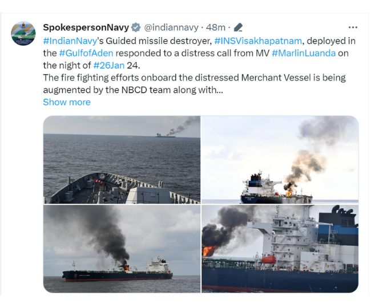Screen dimensions: 371x308
Task: Click the blue verified badge icon
Action: click(136, 27)
